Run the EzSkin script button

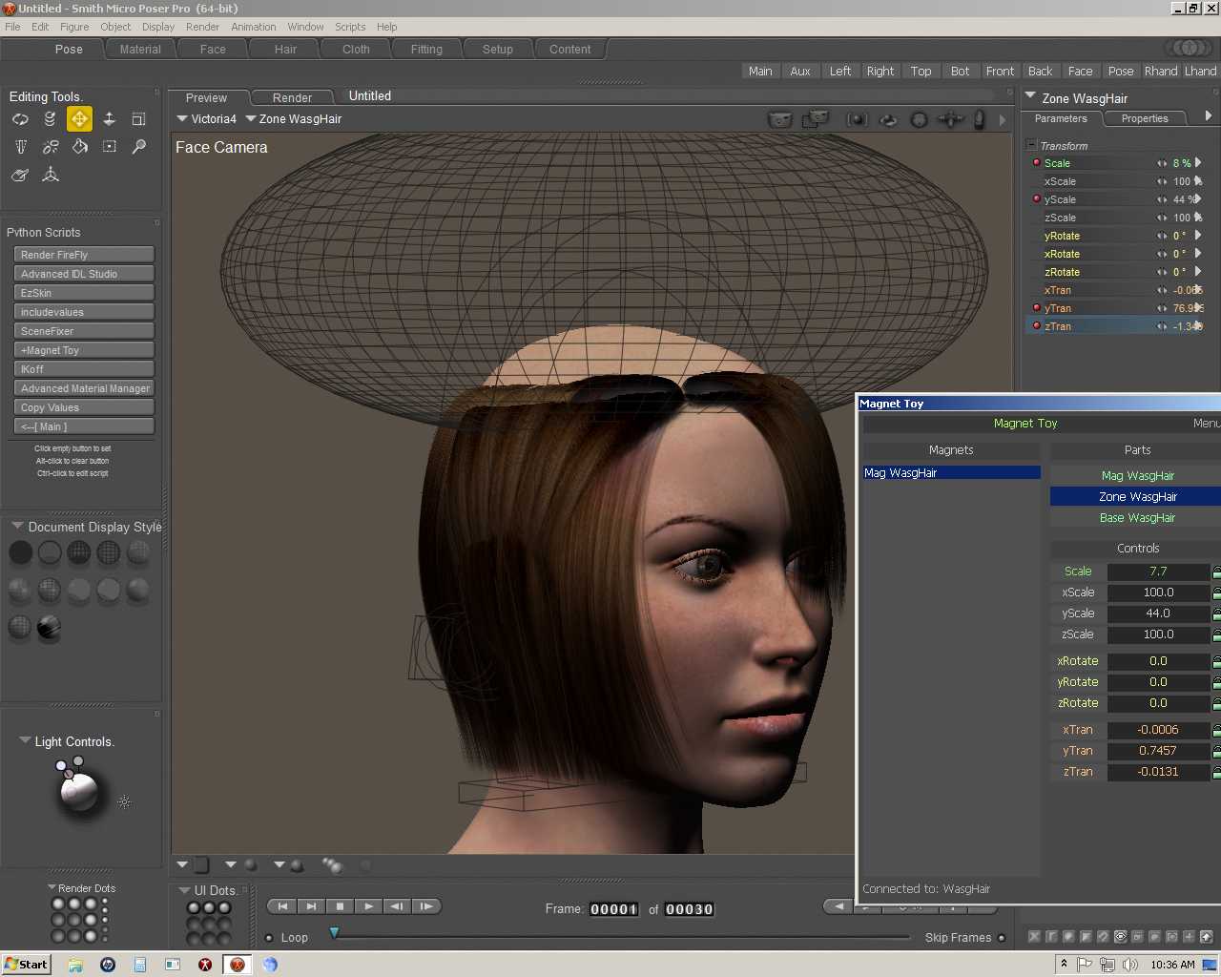[x=84, y=293]
